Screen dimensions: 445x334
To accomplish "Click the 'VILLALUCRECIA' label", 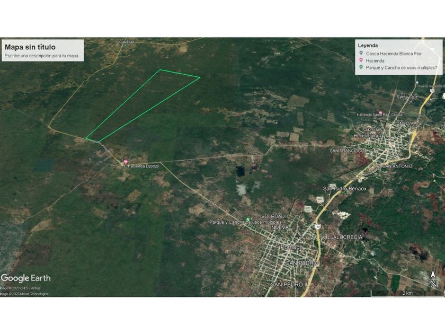I will (342, 237).
